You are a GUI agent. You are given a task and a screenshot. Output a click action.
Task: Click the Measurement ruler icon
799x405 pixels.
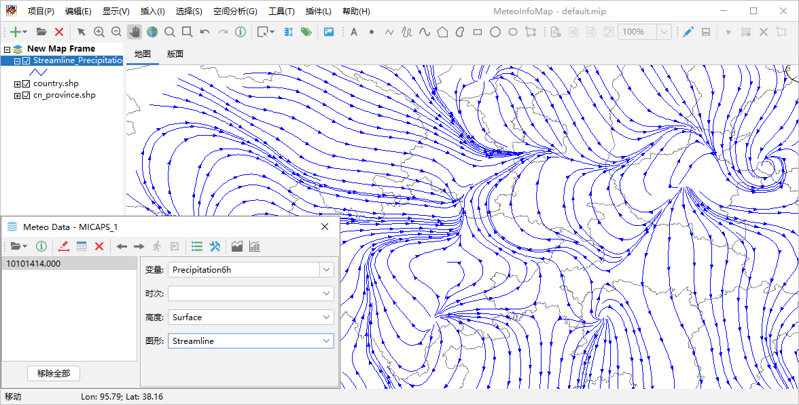tap(288, 32)
